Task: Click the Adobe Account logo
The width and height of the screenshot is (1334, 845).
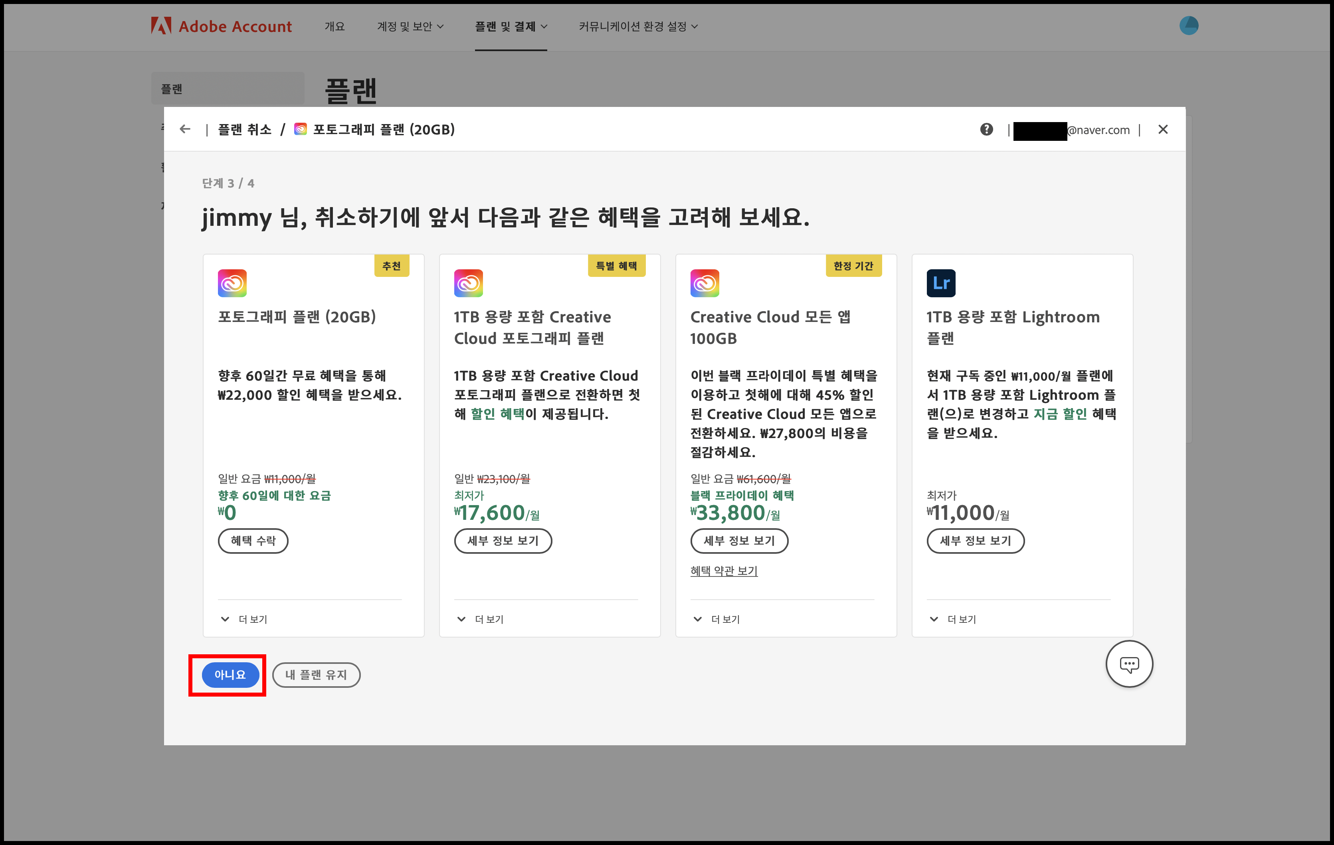Action: click(x=221, y=26)
